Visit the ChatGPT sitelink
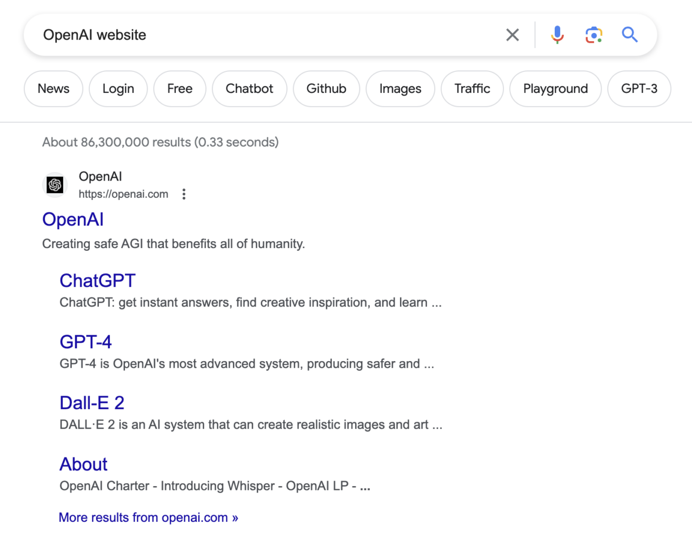Screen dimensions: 692x552 pyautogui.click(x=97, y=281)
